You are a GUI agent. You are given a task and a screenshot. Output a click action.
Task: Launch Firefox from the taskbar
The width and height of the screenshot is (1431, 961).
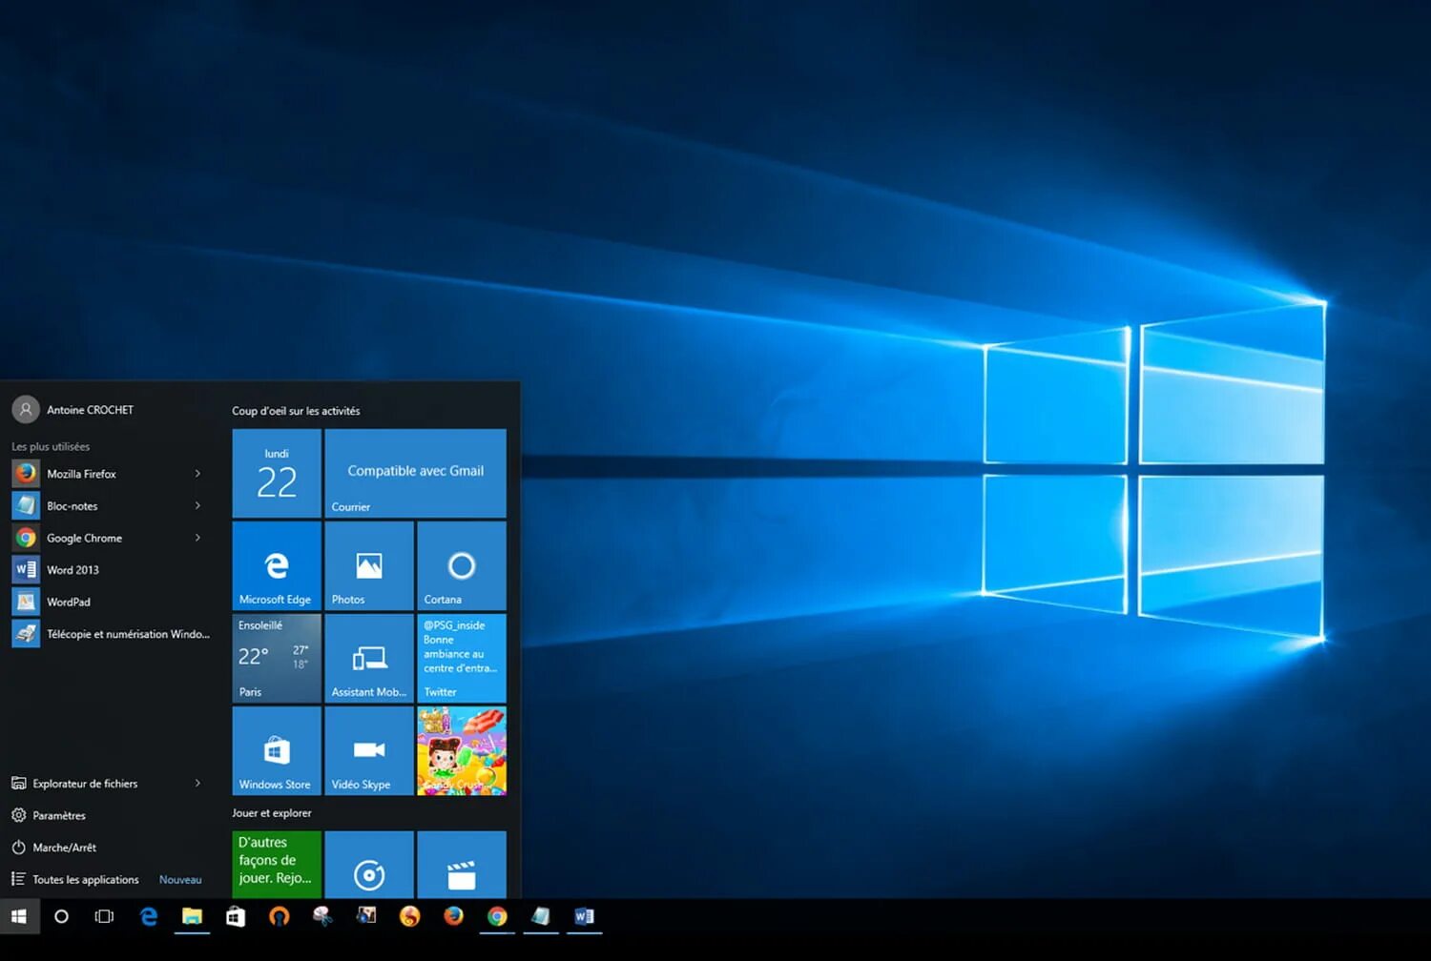tap(453, 916)
